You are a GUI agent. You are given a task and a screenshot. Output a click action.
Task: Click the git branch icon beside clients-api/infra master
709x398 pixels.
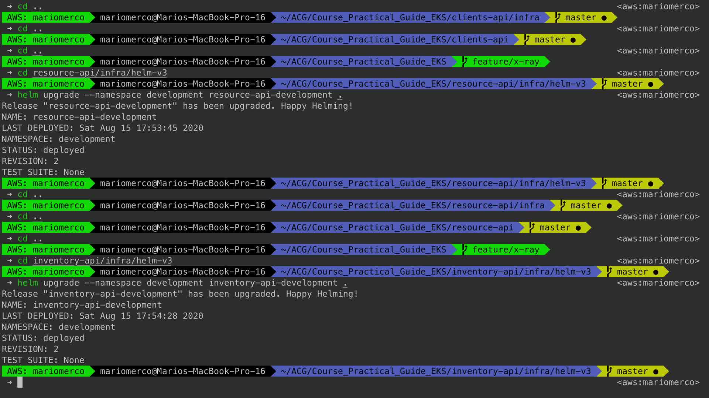pyautogui.click(x=558, y=17)
